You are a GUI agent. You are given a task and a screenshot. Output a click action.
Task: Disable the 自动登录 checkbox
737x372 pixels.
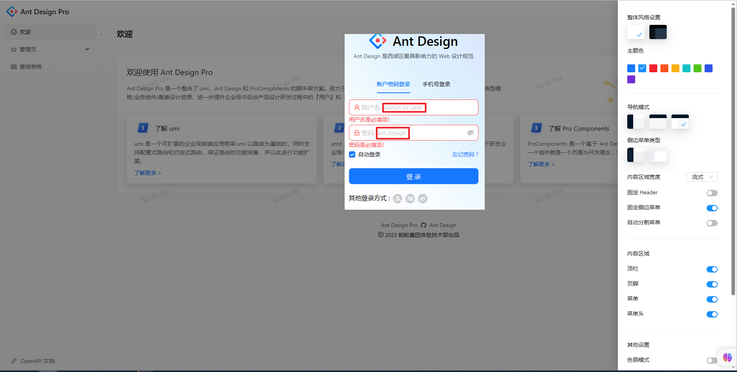click(x=352, y=154)
